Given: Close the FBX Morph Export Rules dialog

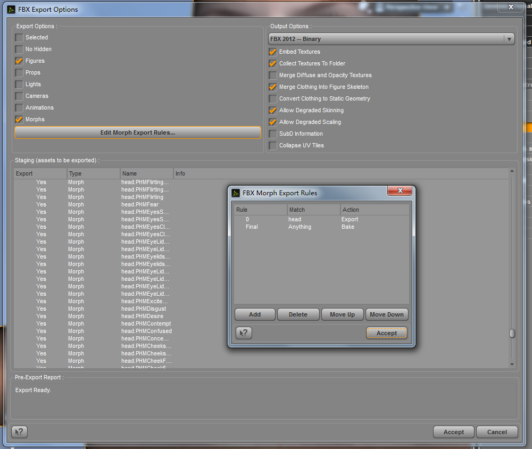Looking at the screenshot, I should pos(400,190).
